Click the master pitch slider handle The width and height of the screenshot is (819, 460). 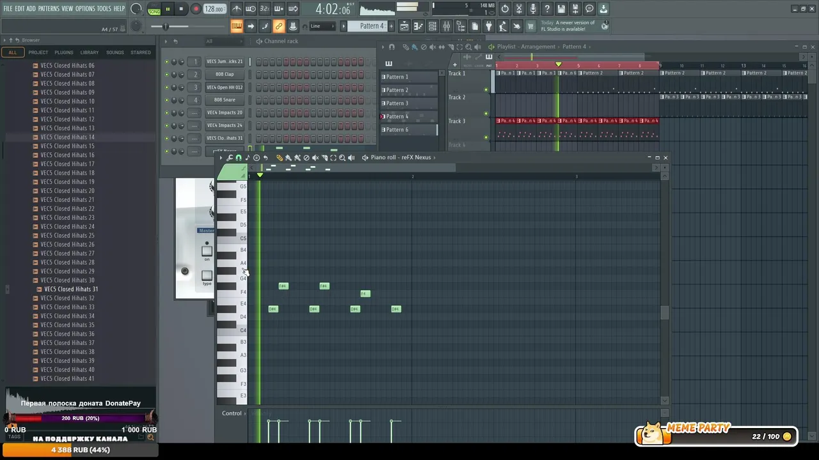166,26
